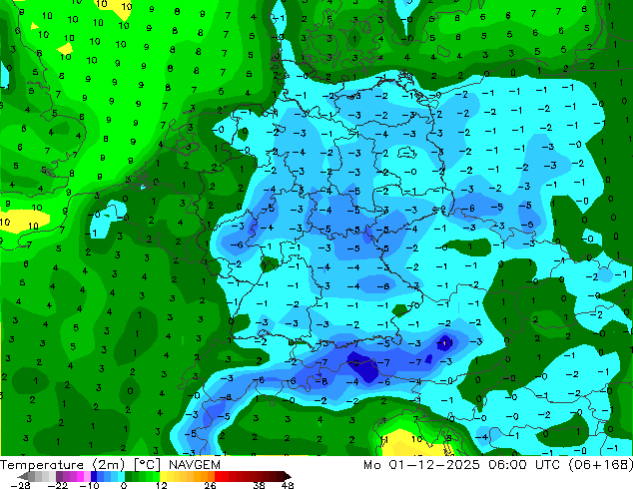633x489 pixels.
Task: Click the -28 label on the color scale
Action: [20, 485]
